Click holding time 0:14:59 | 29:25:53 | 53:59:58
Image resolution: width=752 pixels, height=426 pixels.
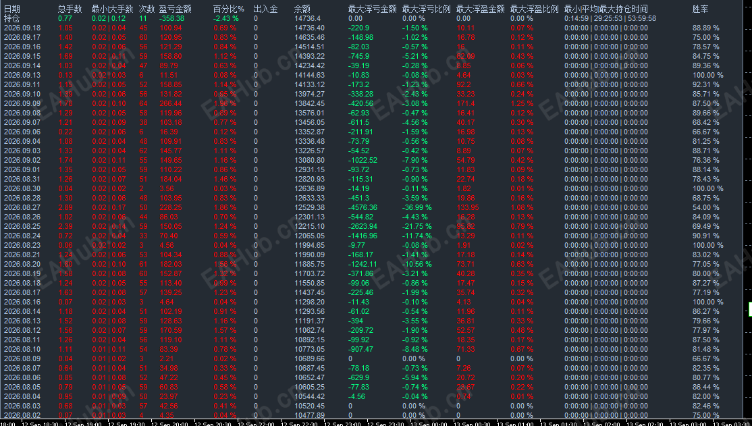[x=610, y=18]
